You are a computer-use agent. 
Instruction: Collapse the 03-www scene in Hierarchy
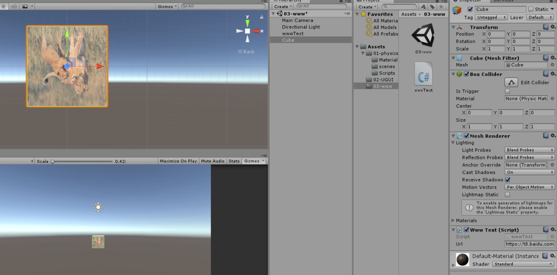[273, 14]
